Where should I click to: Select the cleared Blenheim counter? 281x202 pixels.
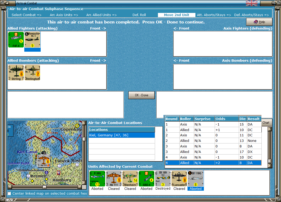[130, 179]
